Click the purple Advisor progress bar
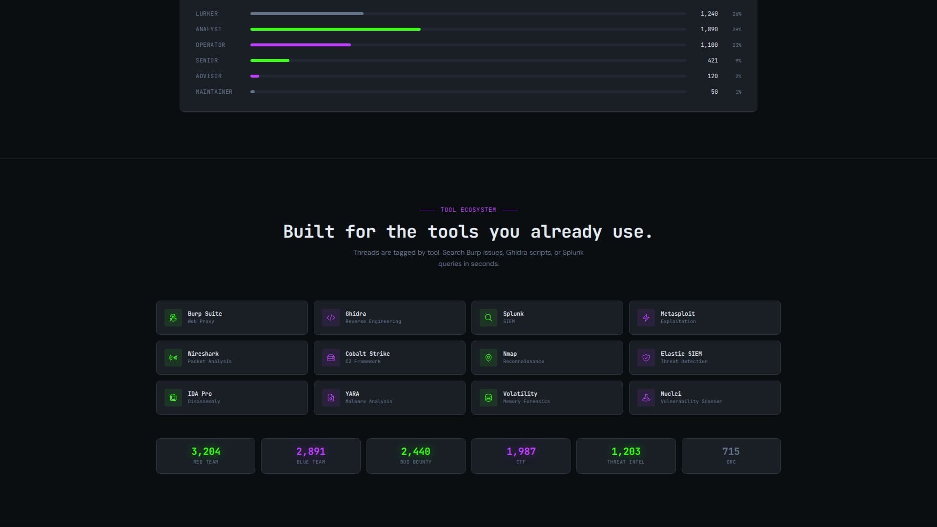This screenshot has height=527, width=937. (255, 76)
